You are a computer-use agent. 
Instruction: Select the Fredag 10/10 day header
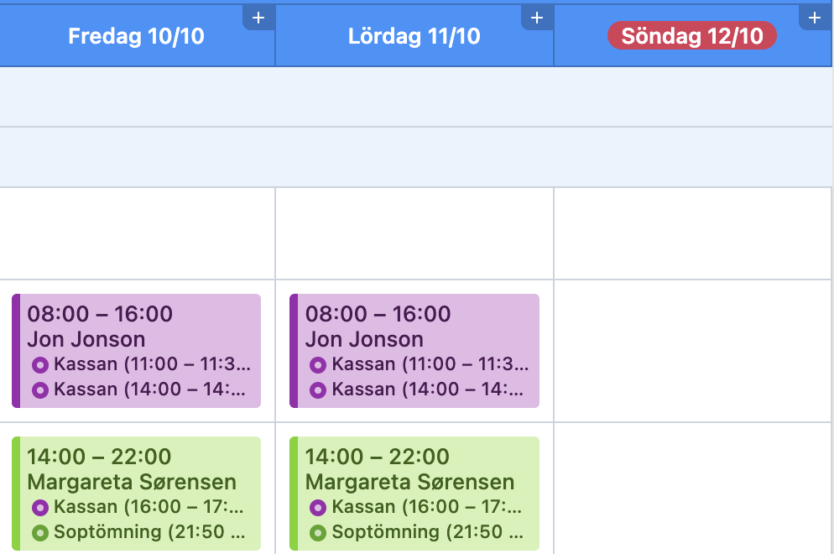pos(136,36)
